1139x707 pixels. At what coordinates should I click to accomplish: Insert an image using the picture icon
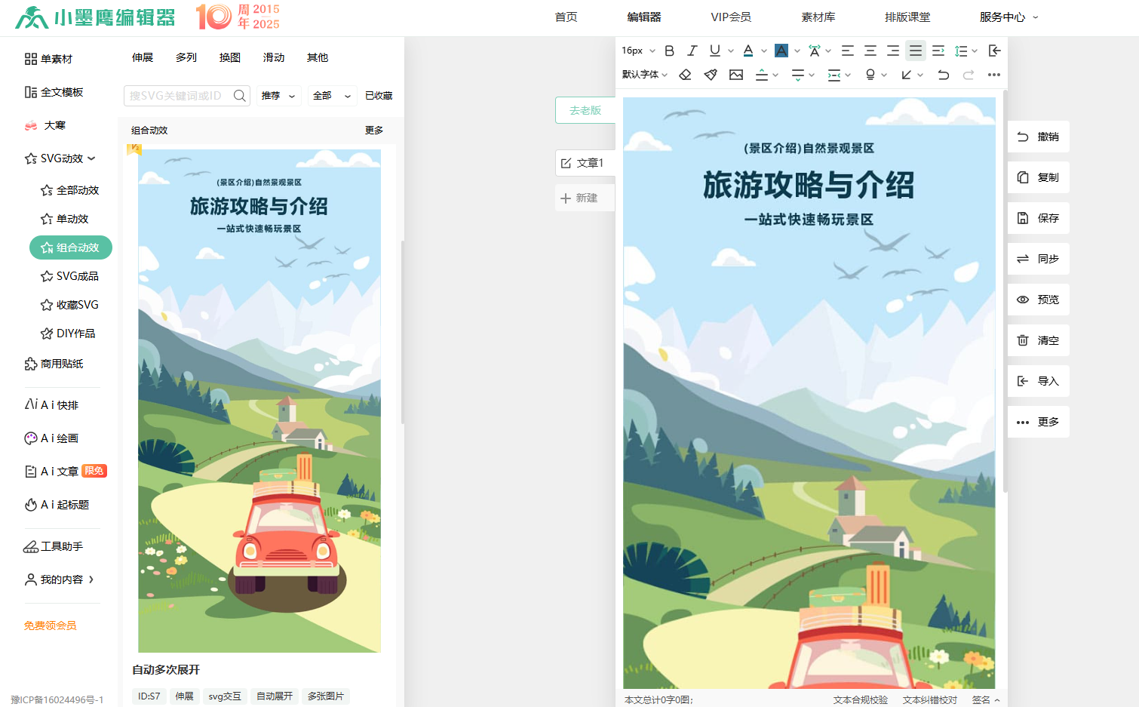[736, 75]
